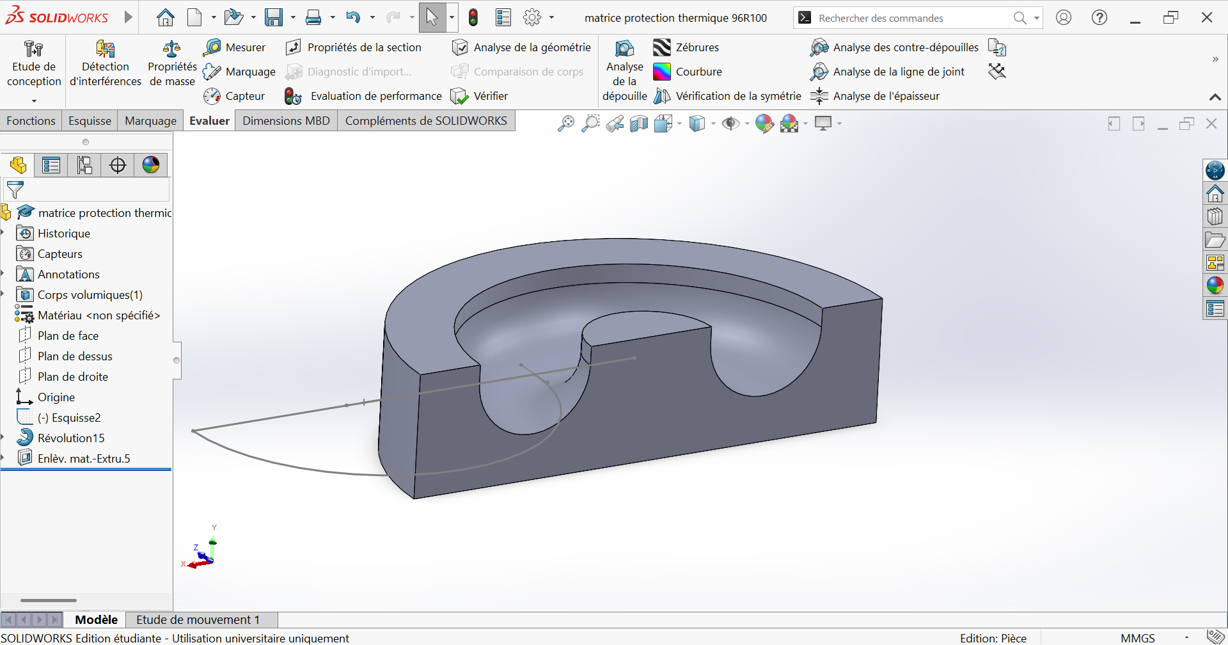Toggle the Courbure color display
The height and width of the screenshot is (645, 1228).
[687, 72]
